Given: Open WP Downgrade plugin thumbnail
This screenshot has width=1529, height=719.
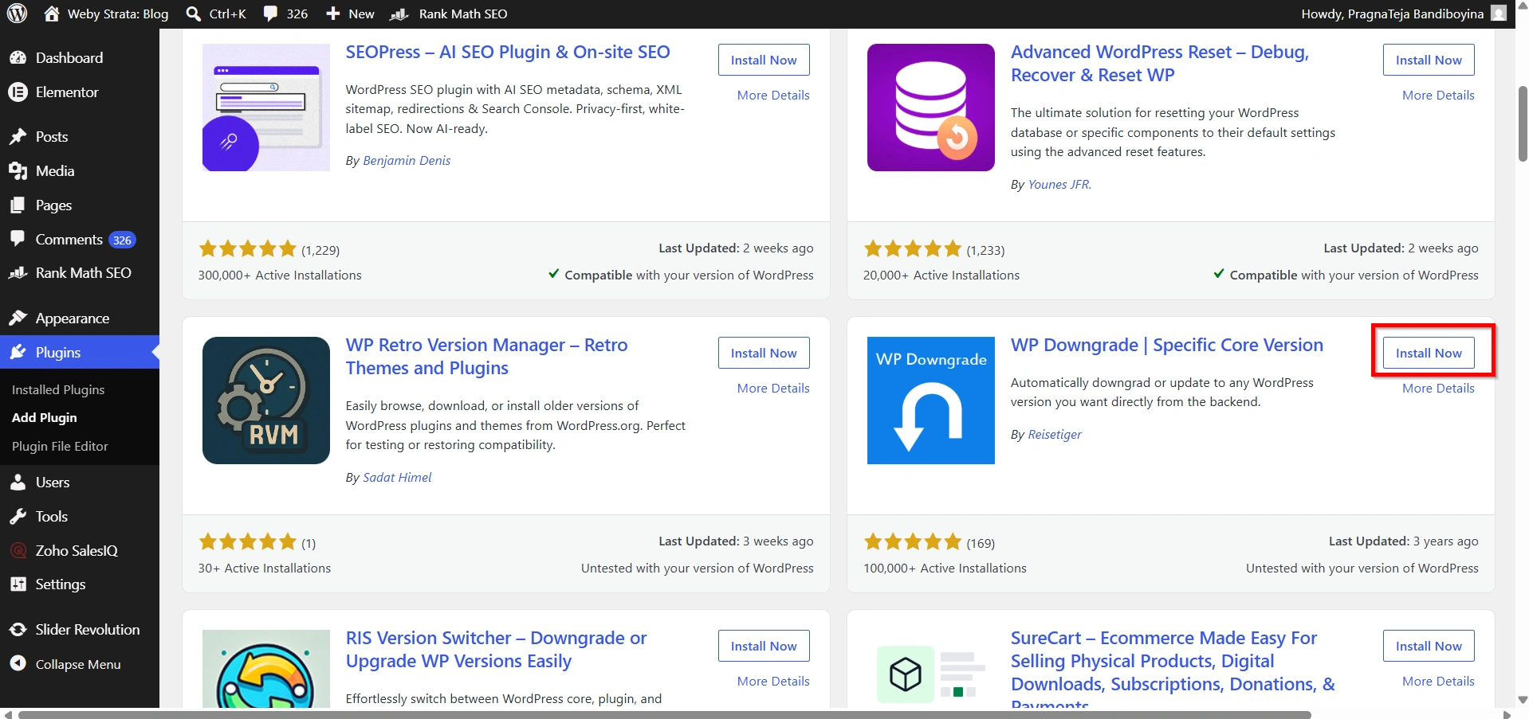Looking at the screenshot, I should coord(931,401).
